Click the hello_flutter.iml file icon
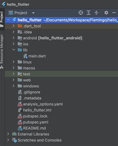 click(20, 110)
